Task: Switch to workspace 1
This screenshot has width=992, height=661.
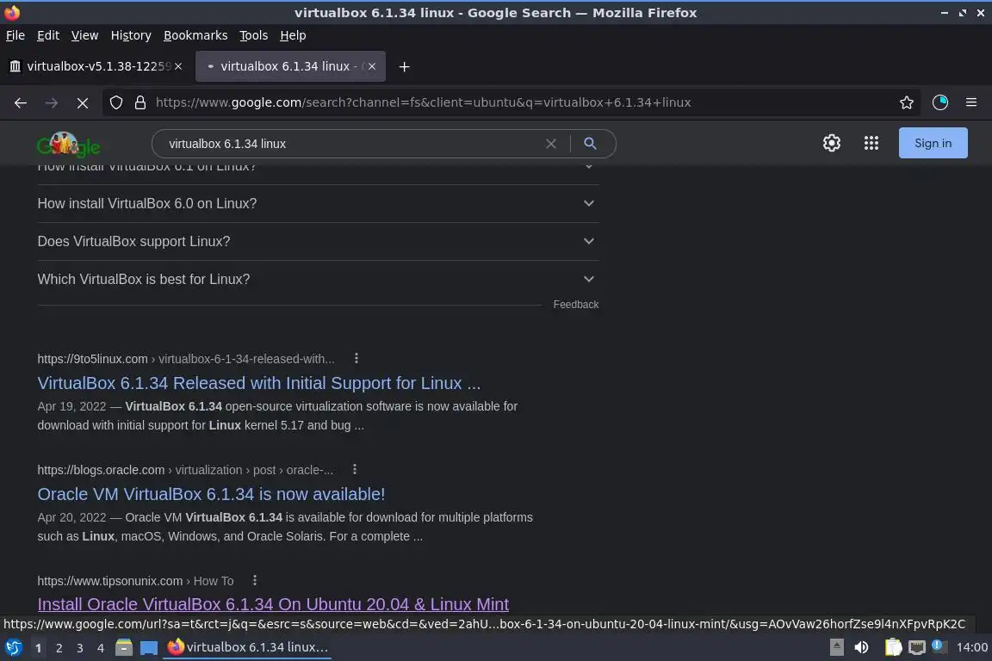Action: tap(39, 648)
